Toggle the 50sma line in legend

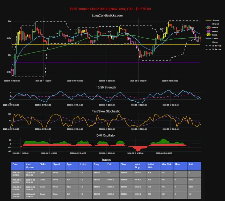pos(212,42)
